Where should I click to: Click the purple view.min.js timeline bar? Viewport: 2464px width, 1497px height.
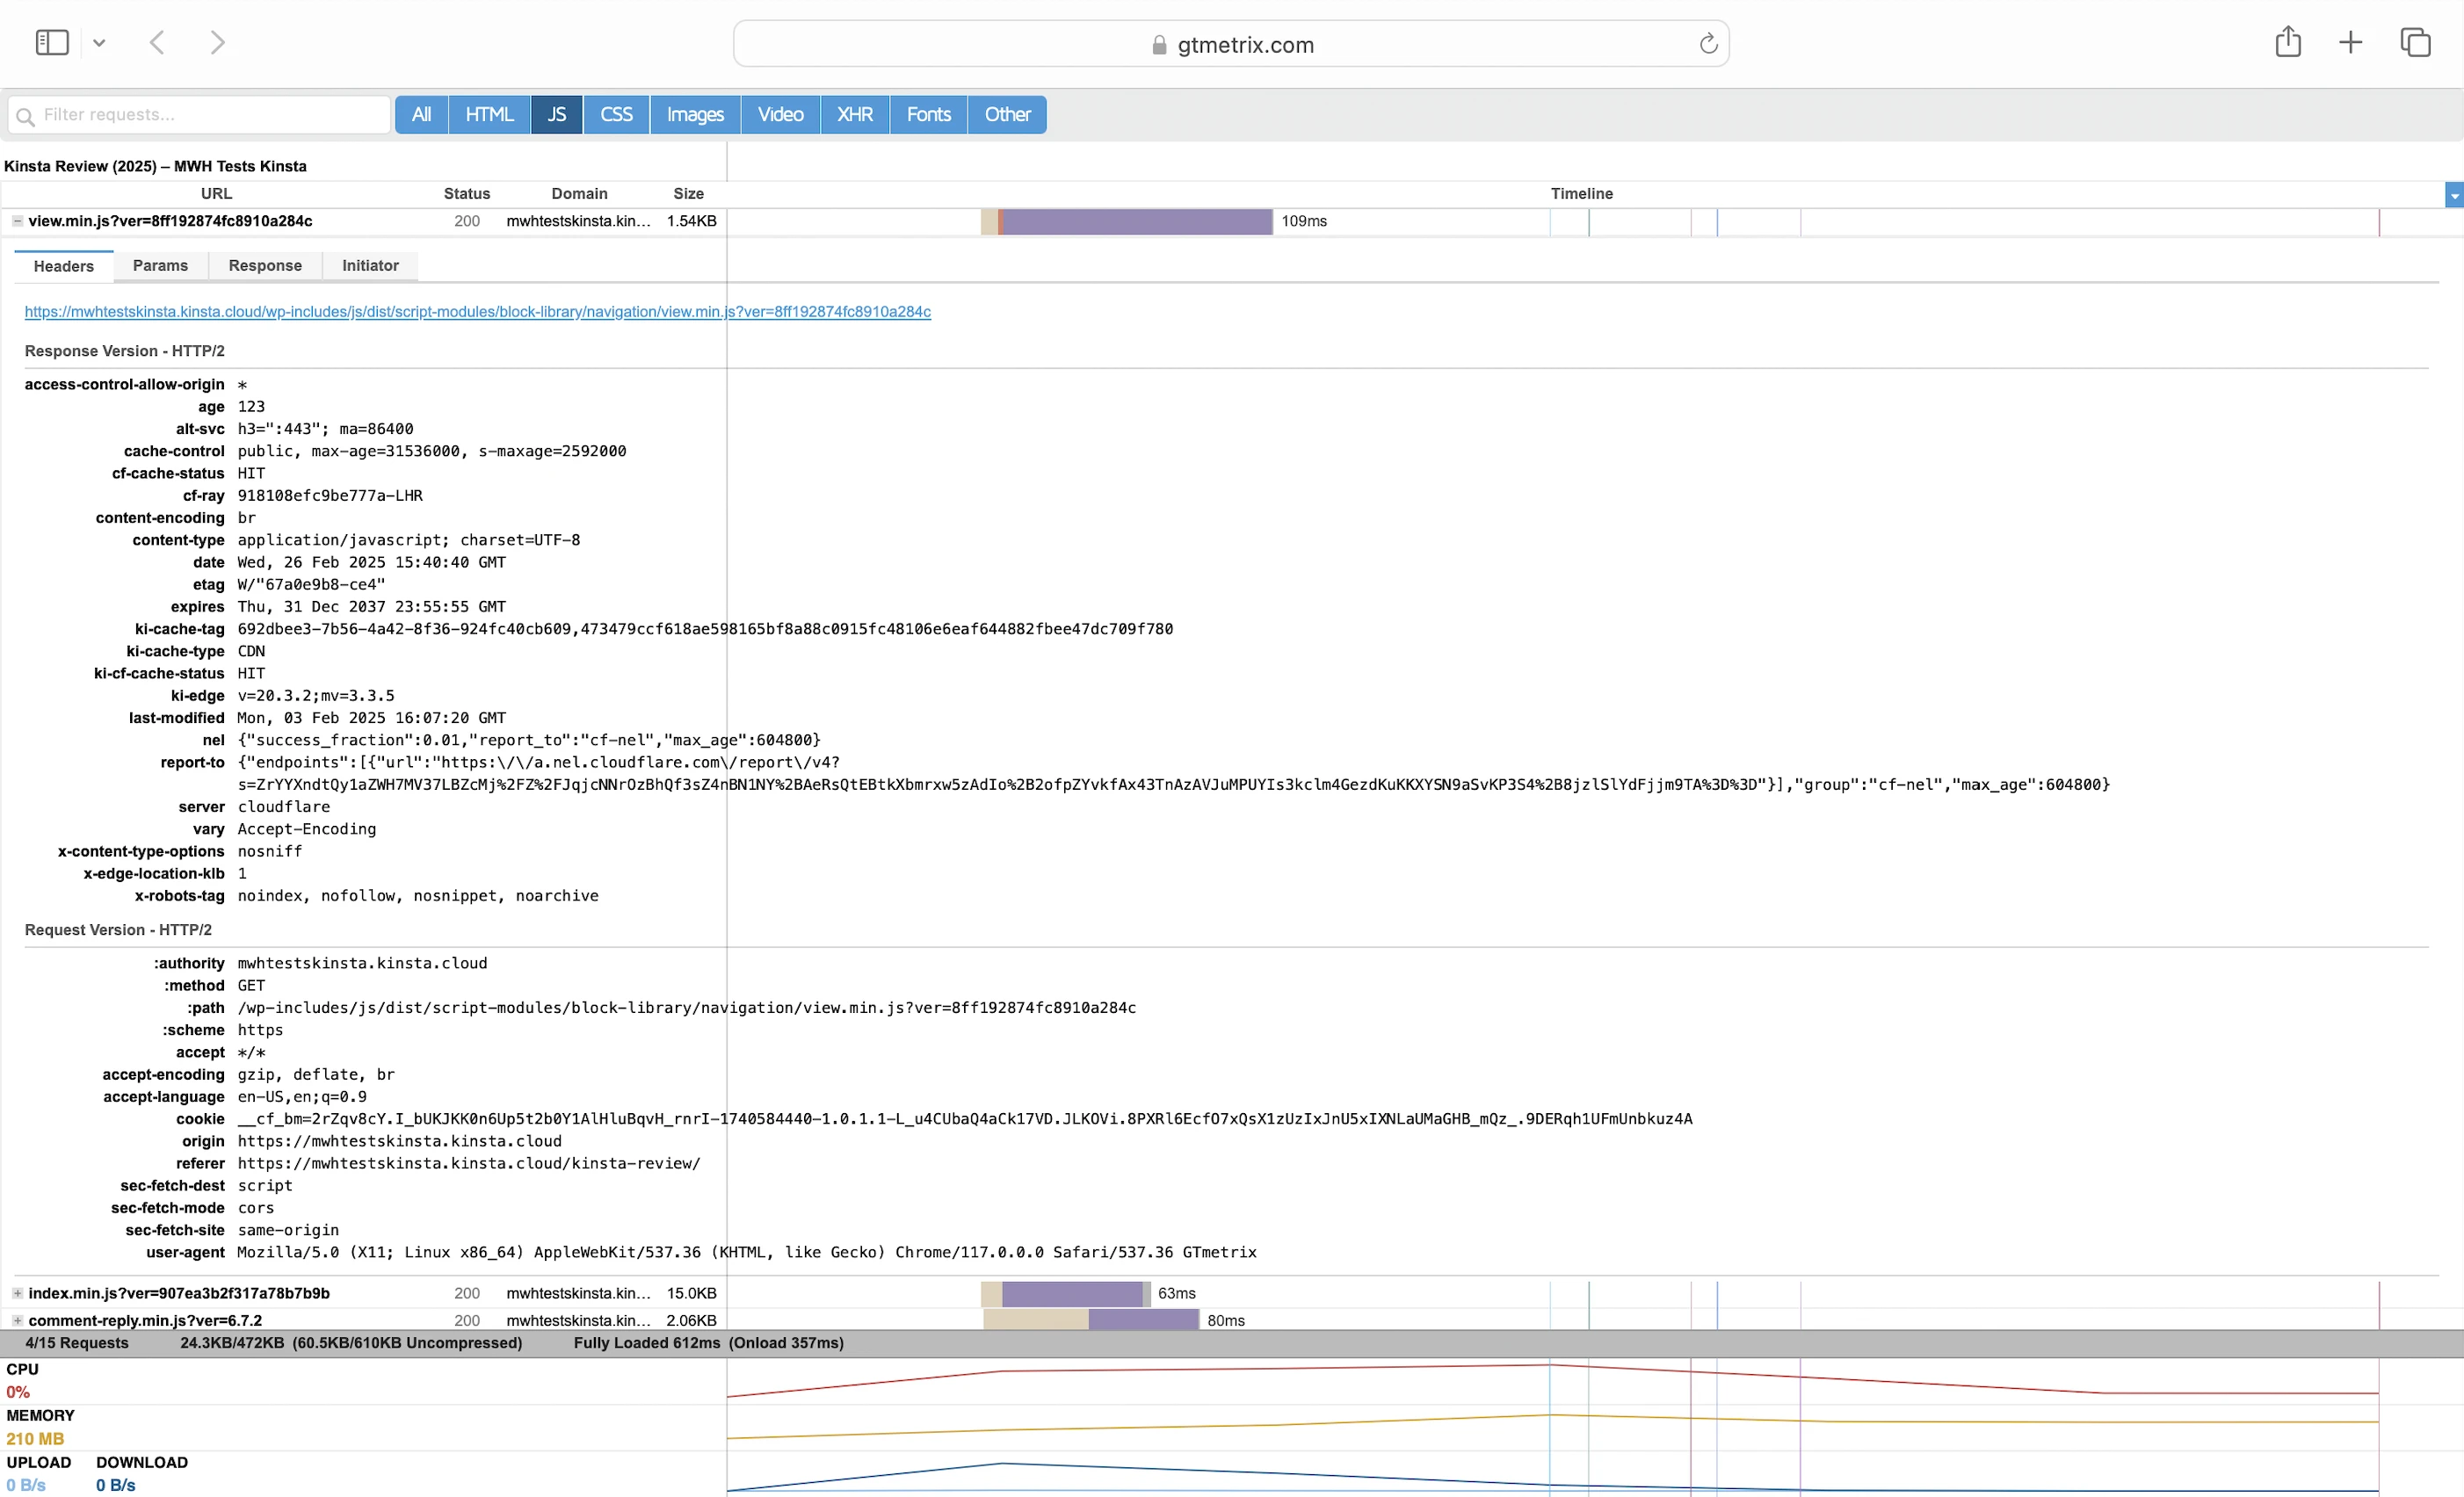tap(1136, 221)
